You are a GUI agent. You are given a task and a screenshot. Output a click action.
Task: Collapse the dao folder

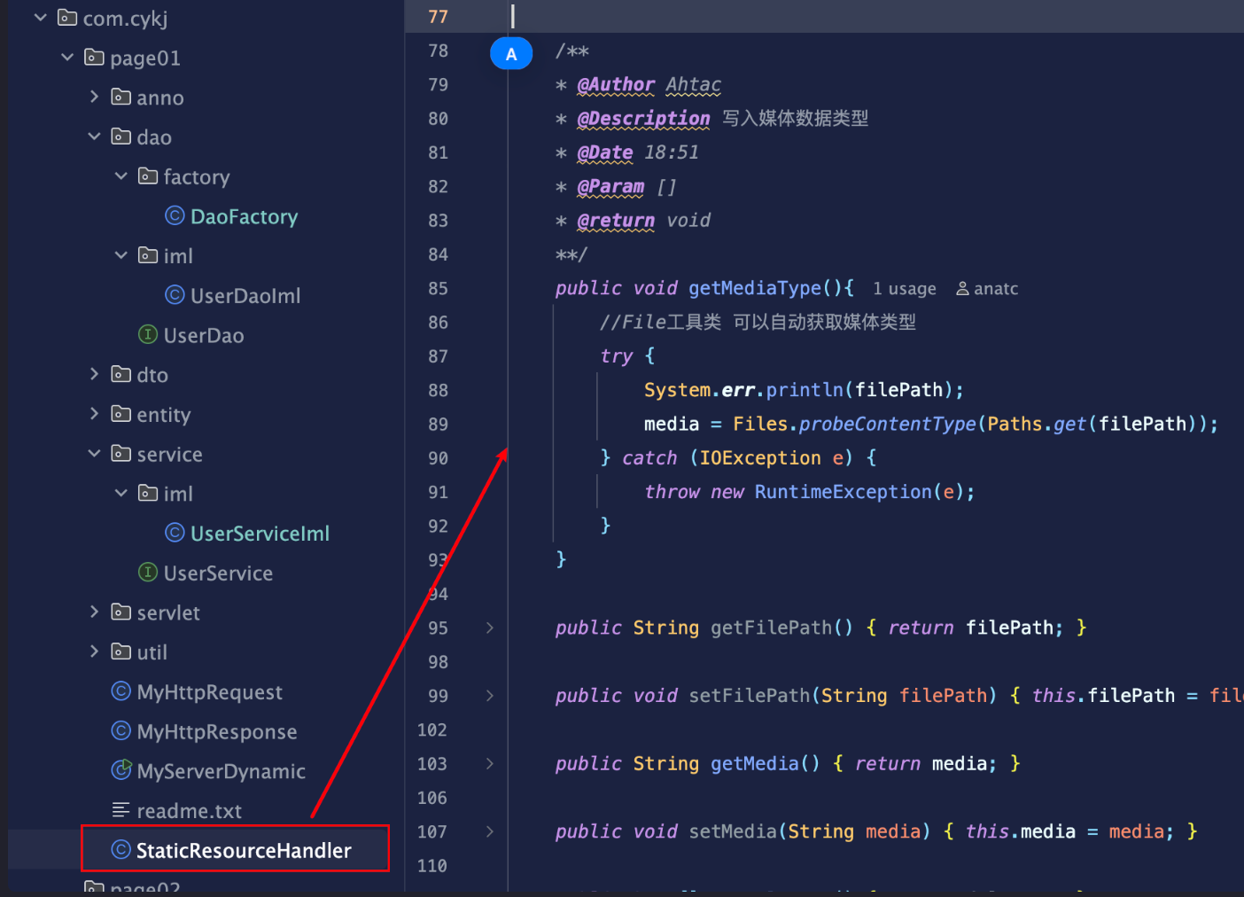[94, 136]
